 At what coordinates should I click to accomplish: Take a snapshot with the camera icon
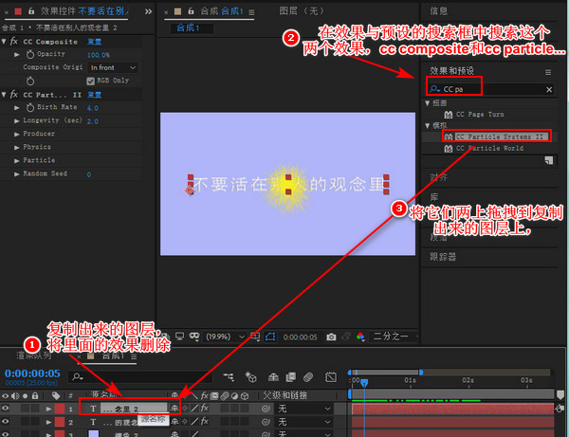(x=331, y=337)
